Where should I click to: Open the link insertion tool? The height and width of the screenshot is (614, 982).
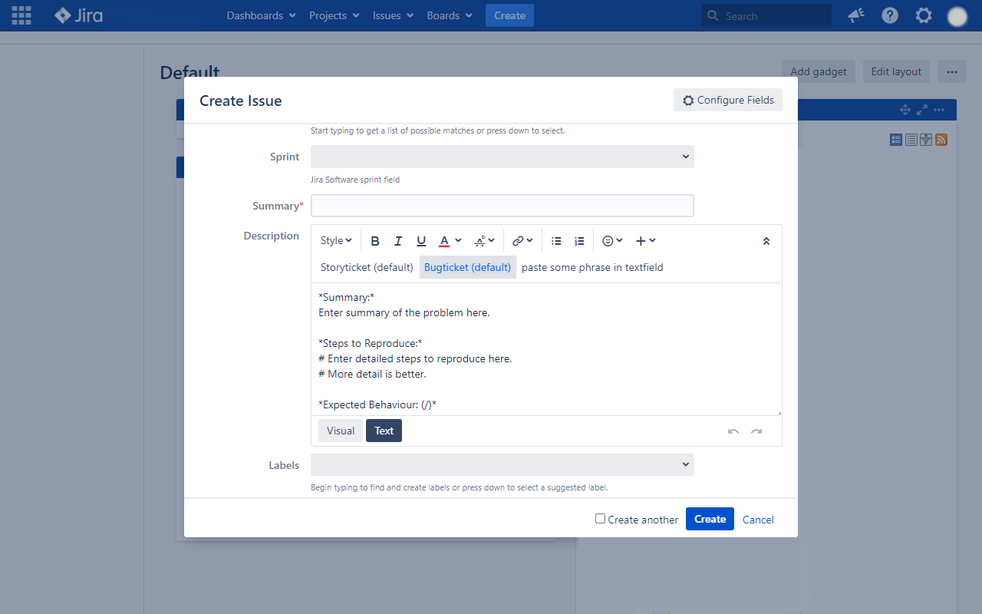tap(519, 240)
